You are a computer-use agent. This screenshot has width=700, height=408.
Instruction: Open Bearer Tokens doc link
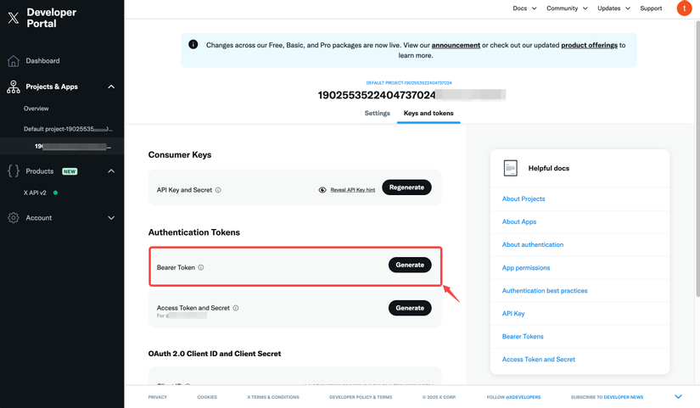[x=523, y=337]
